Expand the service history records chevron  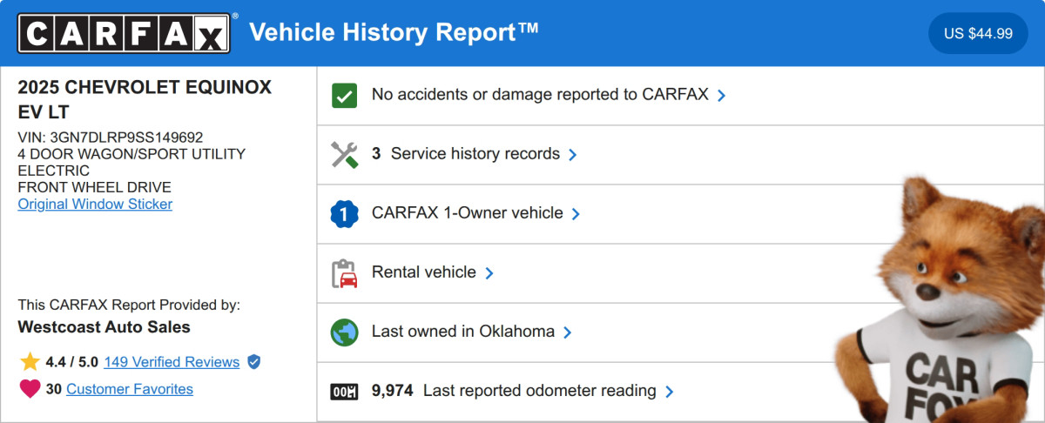(572, 155)
